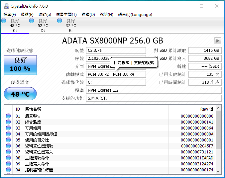The width and height of the screenshot is (225, 178).
Task: Click the drive letter field C:
Action: click(116, 82)
